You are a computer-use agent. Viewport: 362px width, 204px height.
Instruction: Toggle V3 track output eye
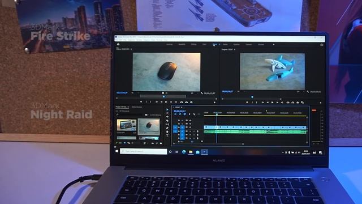(190, 120)
